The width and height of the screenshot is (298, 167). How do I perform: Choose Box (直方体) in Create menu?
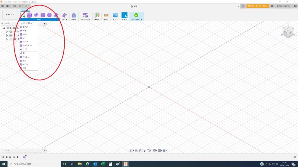pos(29,27)
